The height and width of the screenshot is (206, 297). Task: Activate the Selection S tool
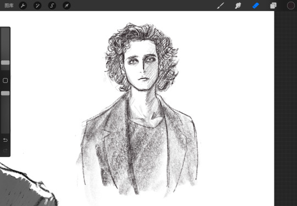tap(52, 5)
